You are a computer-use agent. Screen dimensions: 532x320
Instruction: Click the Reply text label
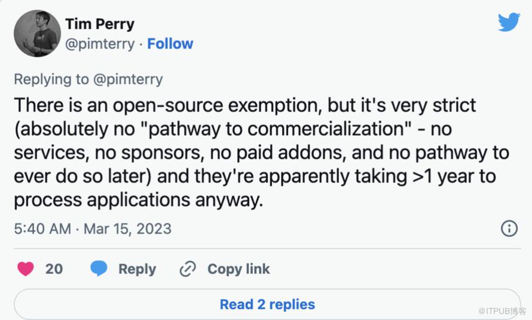point(137,269)
